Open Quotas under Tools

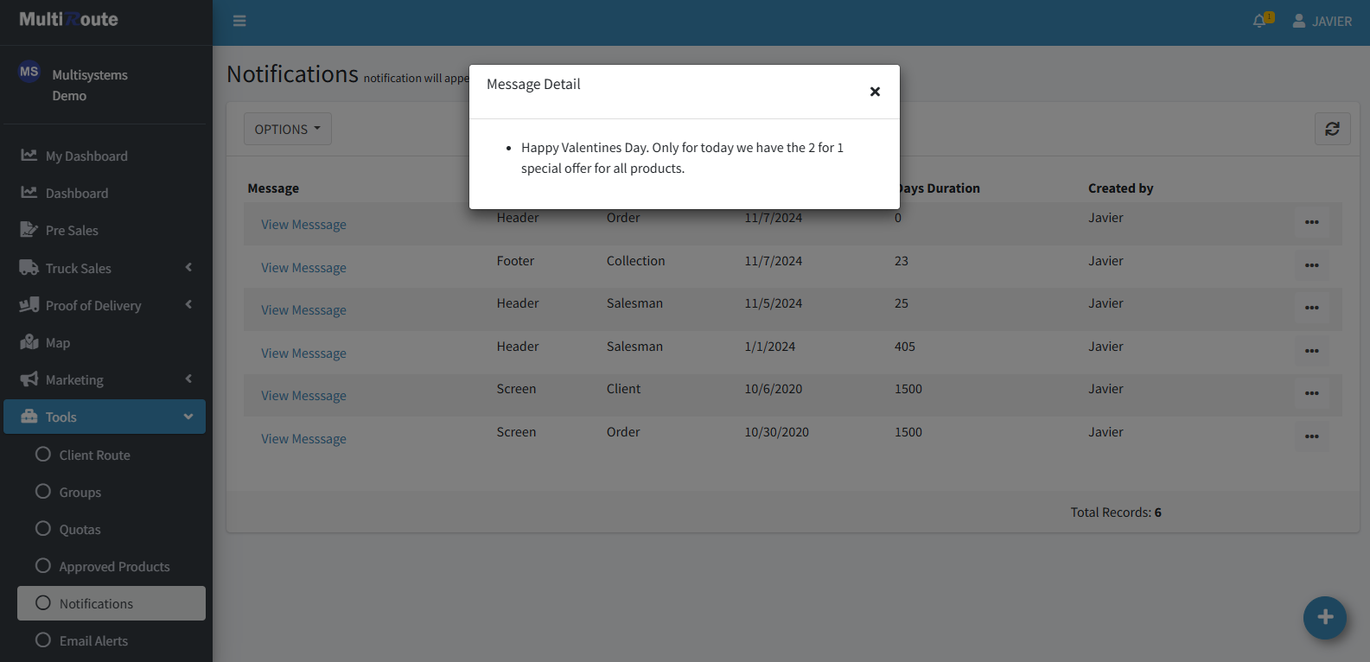111,529
